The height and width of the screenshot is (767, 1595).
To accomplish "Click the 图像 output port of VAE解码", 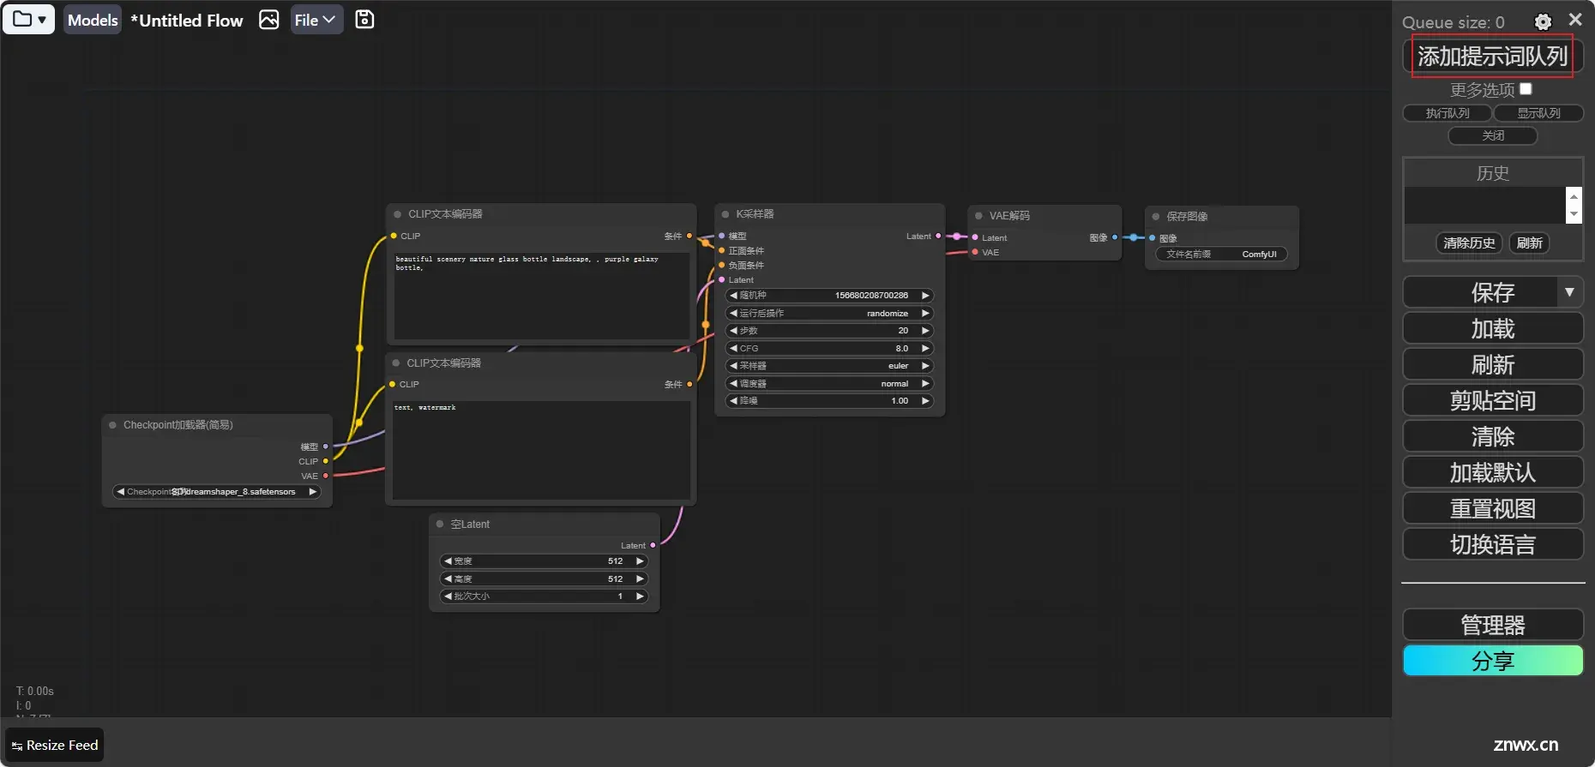I will click(1115, 237).
